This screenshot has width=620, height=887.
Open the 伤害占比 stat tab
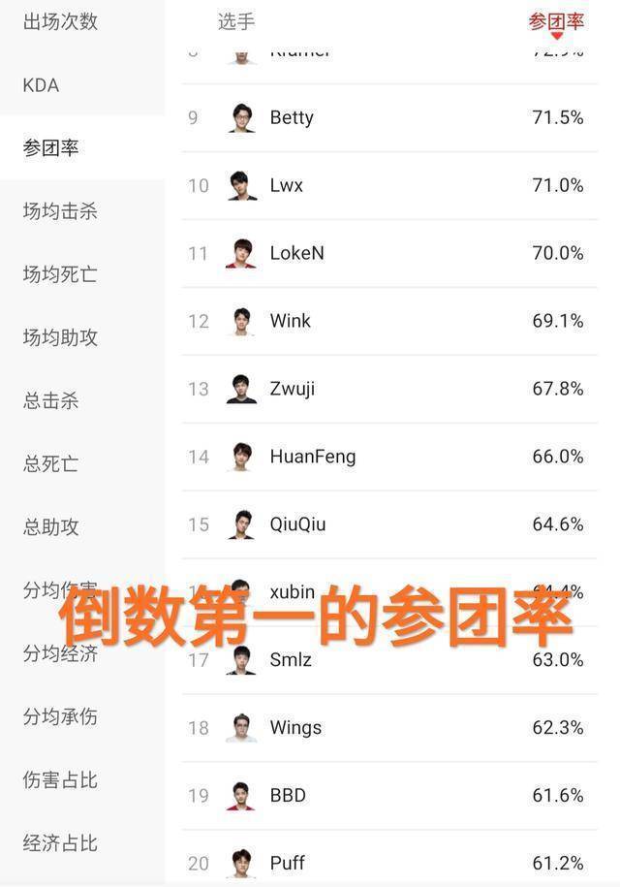[x=60, y=780]
